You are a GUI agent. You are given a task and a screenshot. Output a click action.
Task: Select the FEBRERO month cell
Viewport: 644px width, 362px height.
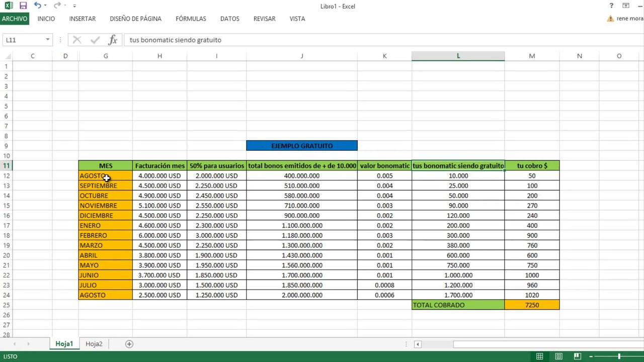(x=106, y=235)
